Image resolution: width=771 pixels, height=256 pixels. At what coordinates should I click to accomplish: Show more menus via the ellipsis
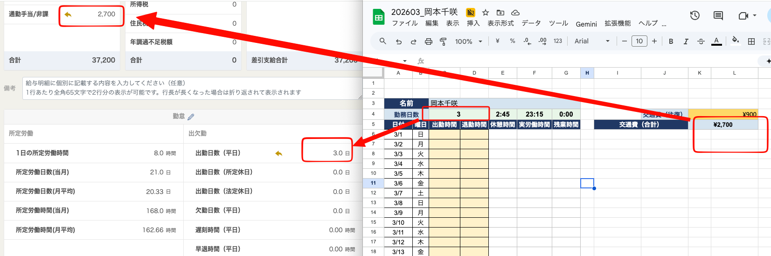point(664,24)
